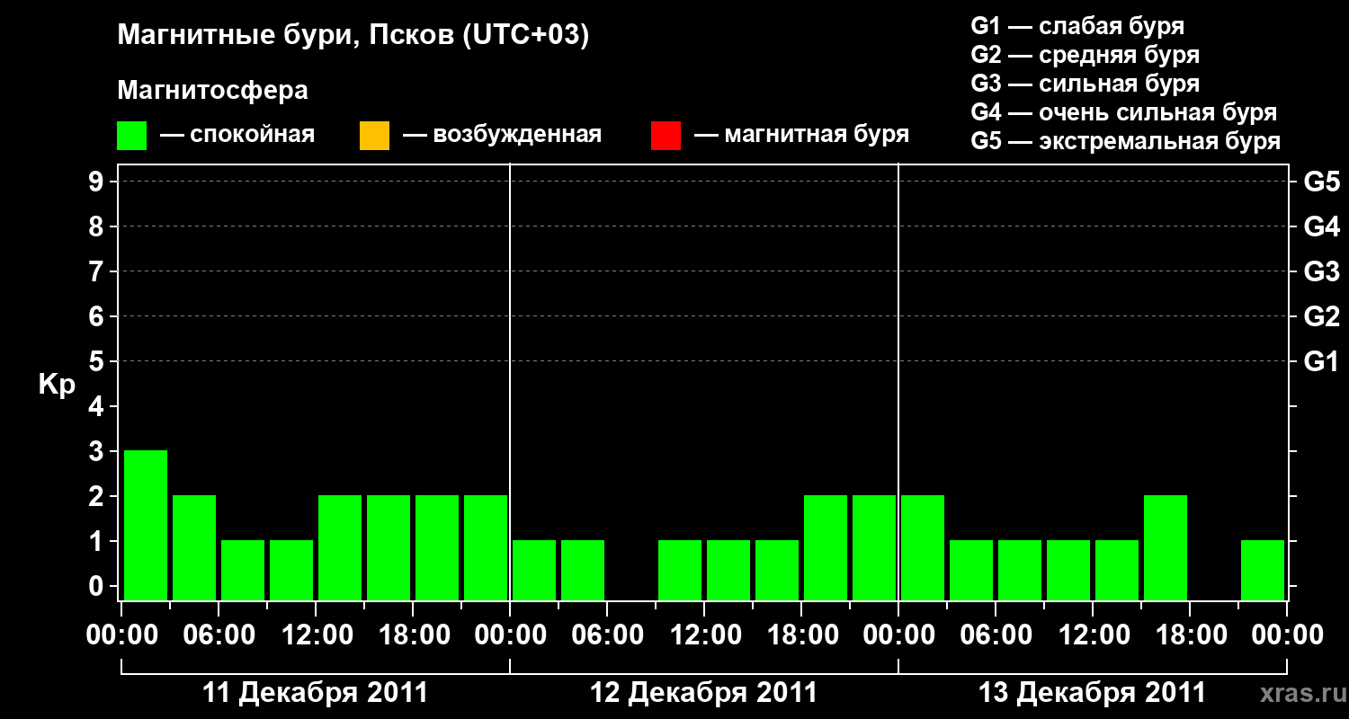This screenshot has width=1349, height=719.
Task: Click the y-axis value '1'
Action: pos(98,541)
